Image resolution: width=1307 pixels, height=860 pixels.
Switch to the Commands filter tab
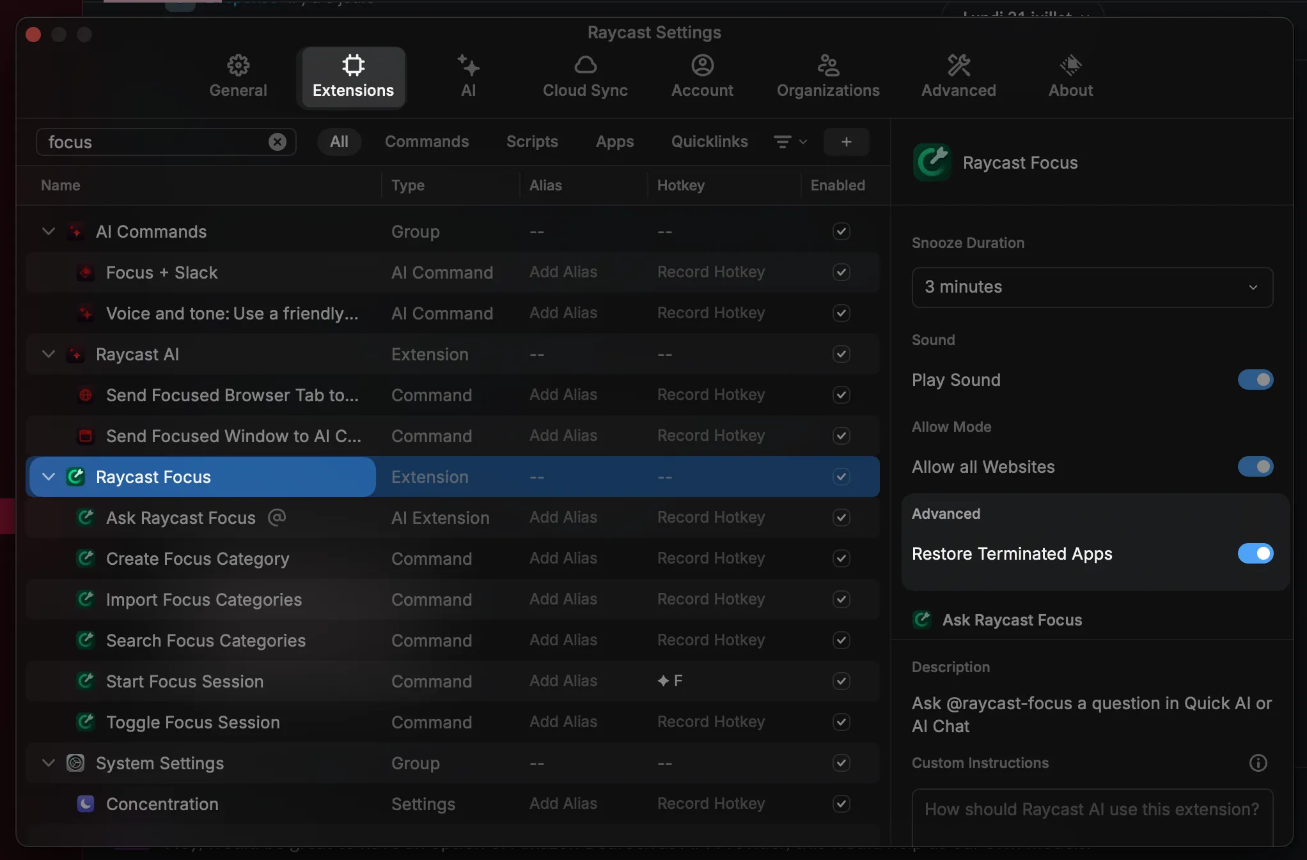[427, 141]
